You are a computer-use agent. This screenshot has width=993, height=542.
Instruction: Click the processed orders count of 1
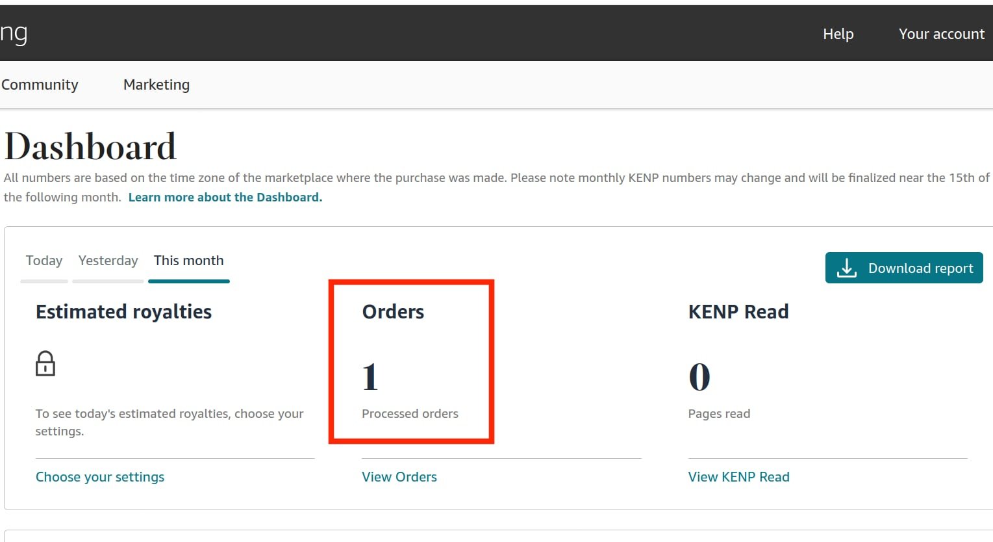pyautogui.click(x=370, y=377)
